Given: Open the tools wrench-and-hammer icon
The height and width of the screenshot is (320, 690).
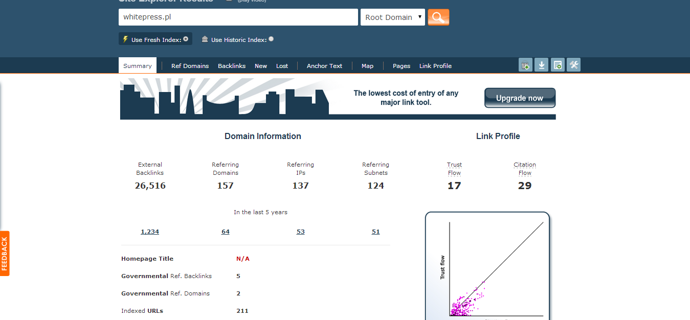Looking at the screenshot, I should pyautogui.click(x=573, y=65).
